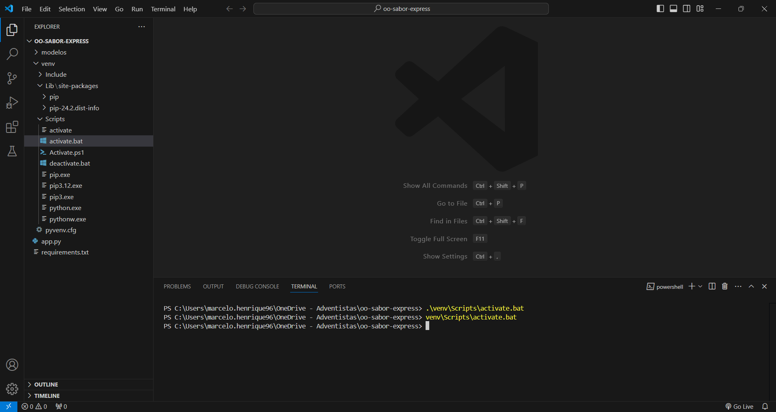The width and height of the screenshot is (776, 412).
Task: Open the Testing flask icon
Action: [x=12, y=151]
